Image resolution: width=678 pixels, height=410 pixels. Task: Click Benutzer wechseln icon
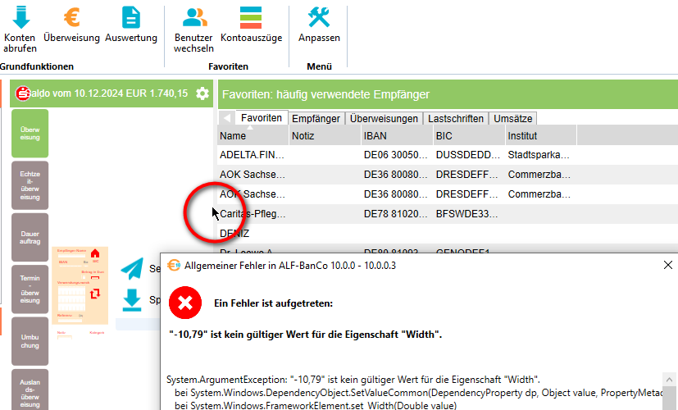(194, 17)
